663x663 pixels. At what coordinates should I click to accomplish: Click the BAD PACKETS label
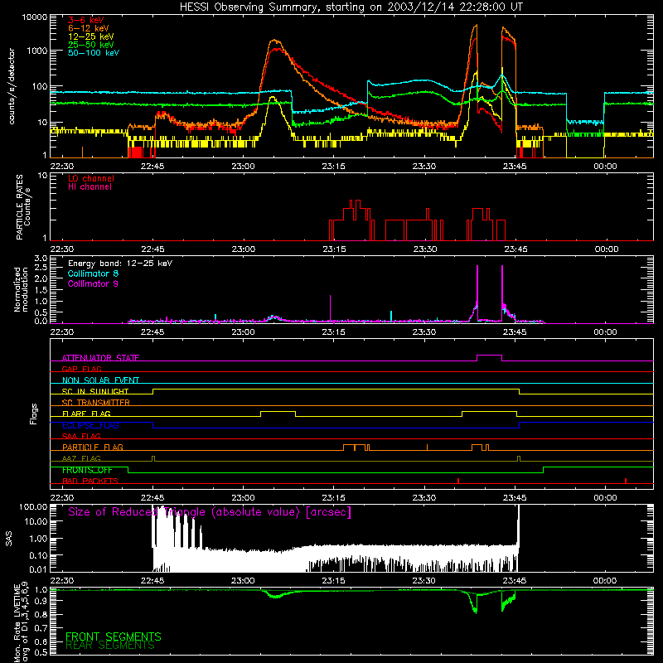point(90,481)
